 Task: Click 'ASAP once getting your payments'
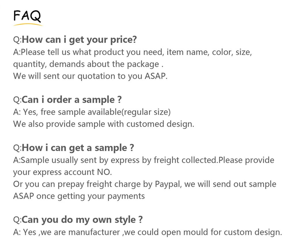point(79,196)
